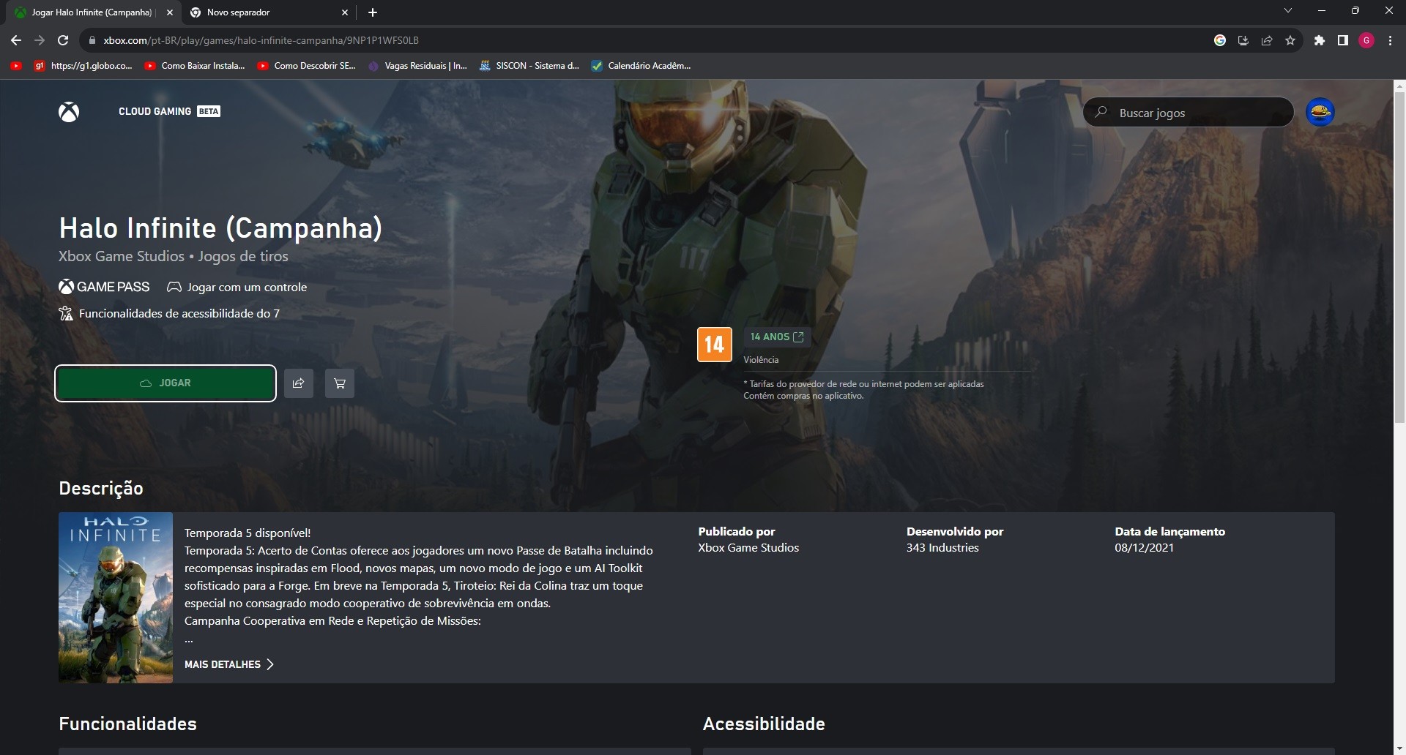
Task: Open the g1.globo.com bookmark
Action: 83,66
